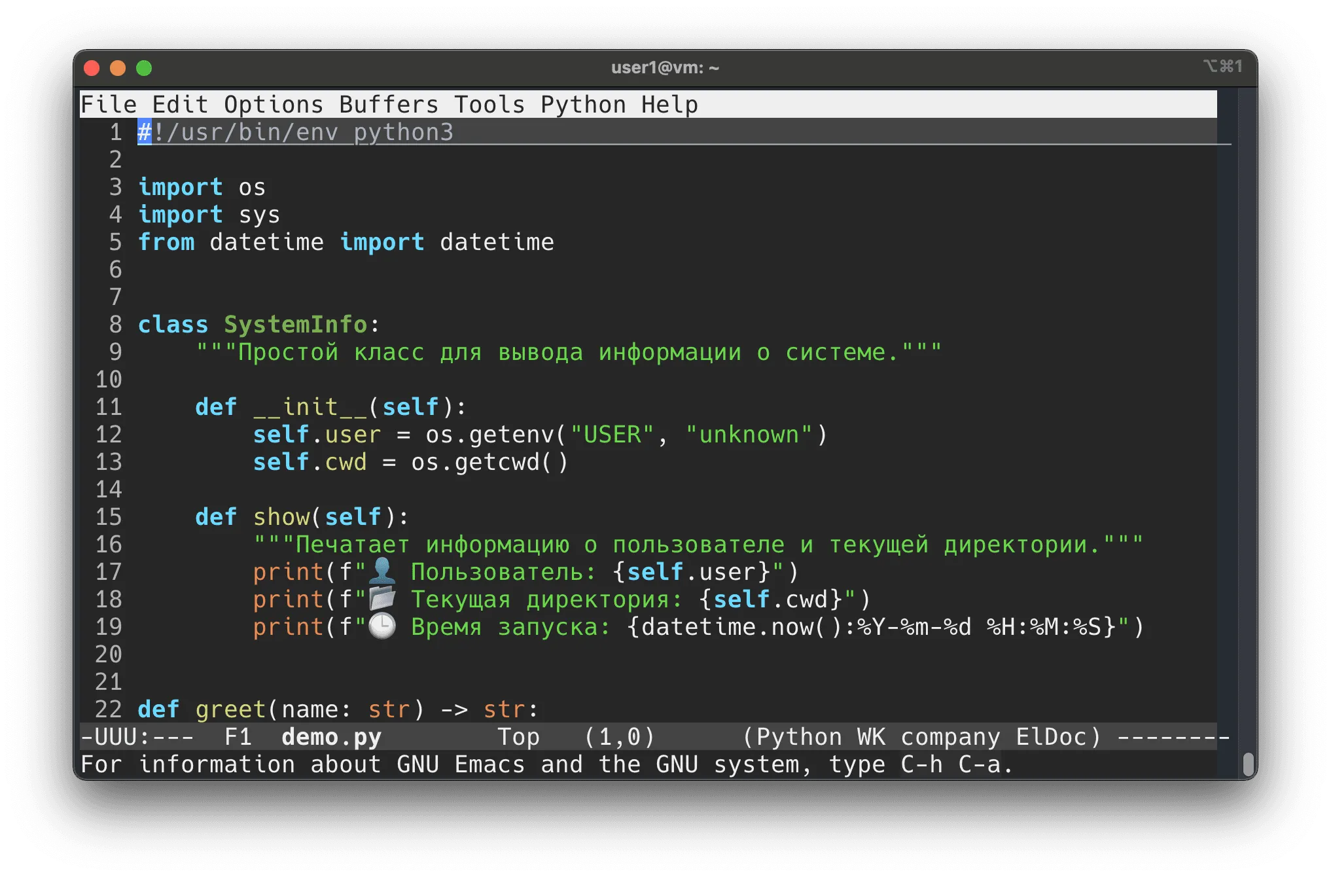Image resolution: width=1331 pixels, height=877 pixels.
Task: Click the Python major mode indicator
Action: click(798, 737)
